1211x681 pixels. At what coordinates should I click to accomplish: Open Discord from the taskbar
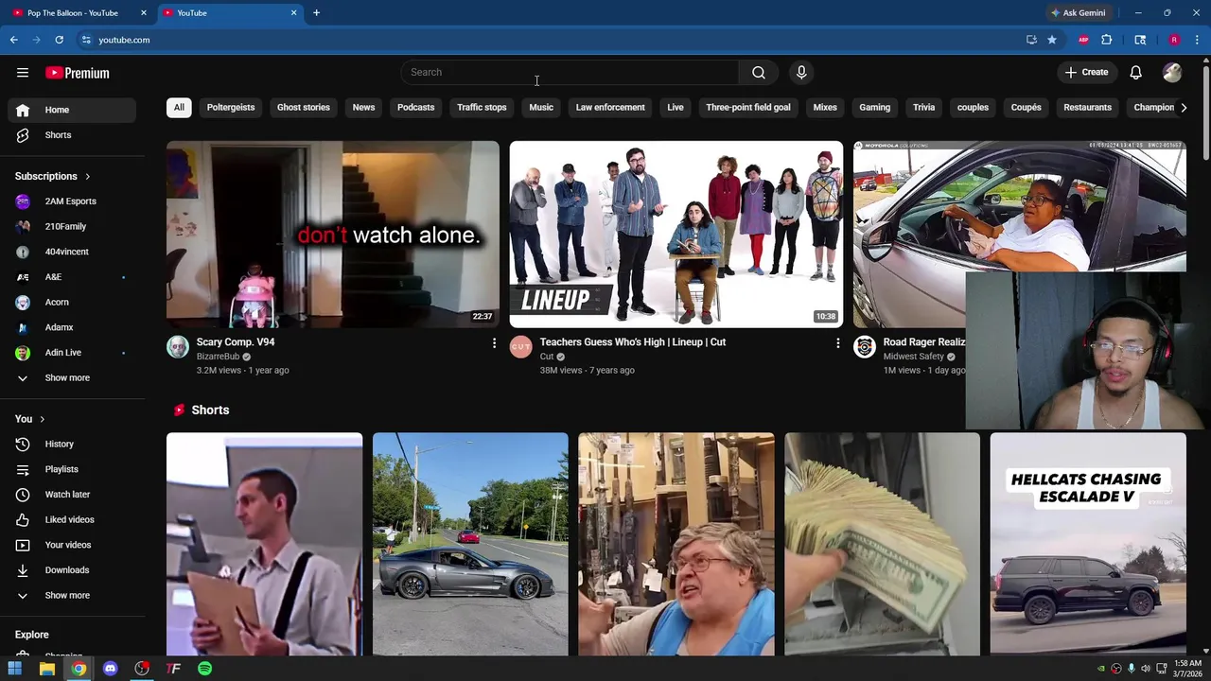(110, 669)
